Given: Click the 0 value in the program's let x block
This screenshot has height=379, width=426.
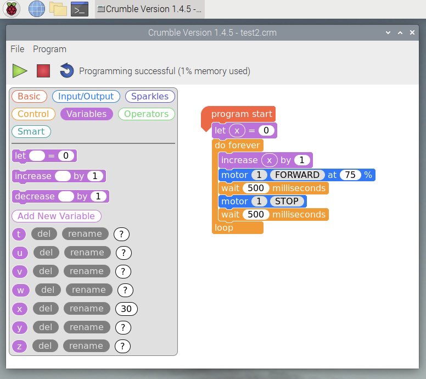Looking at the screenshot, I should [x=266, y=131].
